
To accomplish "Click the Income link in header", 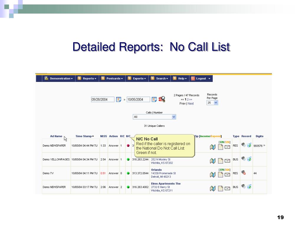I will [205, 136].
